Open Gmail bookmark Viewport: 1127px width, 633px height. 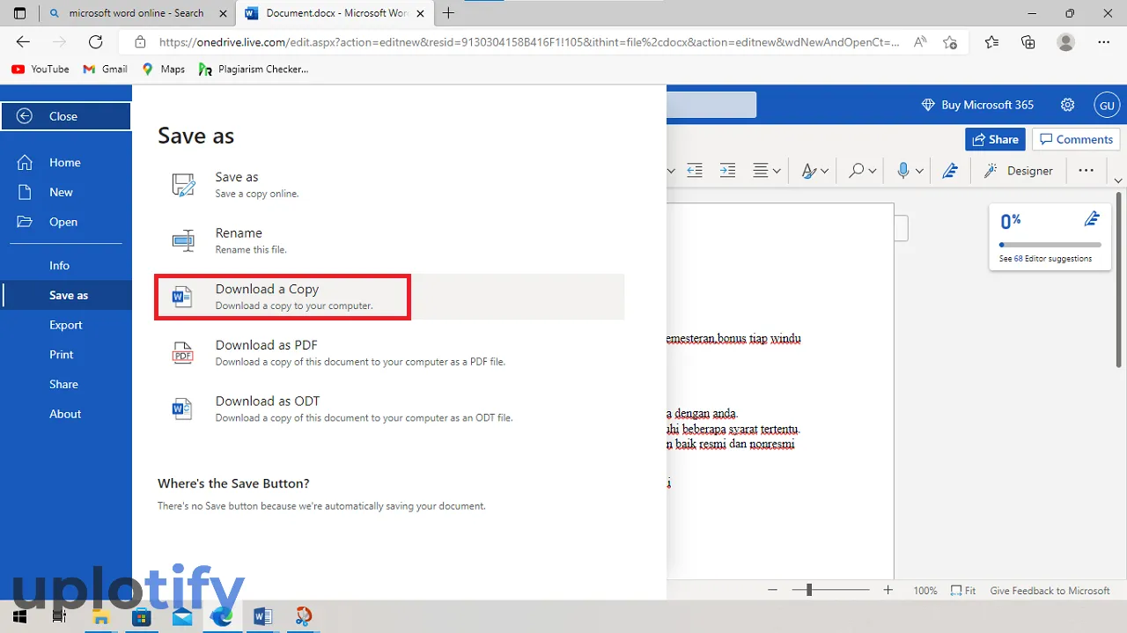(x=105, y=69)
